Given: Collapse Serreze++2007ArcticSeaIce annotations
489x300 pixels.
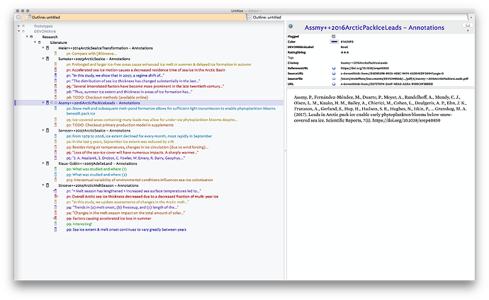Looking at the screenshot, I should (43, 130).
